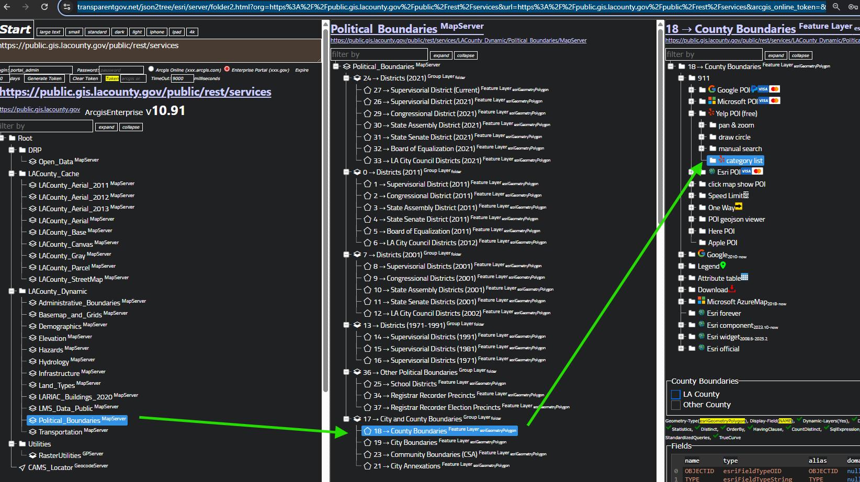
Task: Collapse the LACounty_Cache folder node
Action: (x=12, y=174)
